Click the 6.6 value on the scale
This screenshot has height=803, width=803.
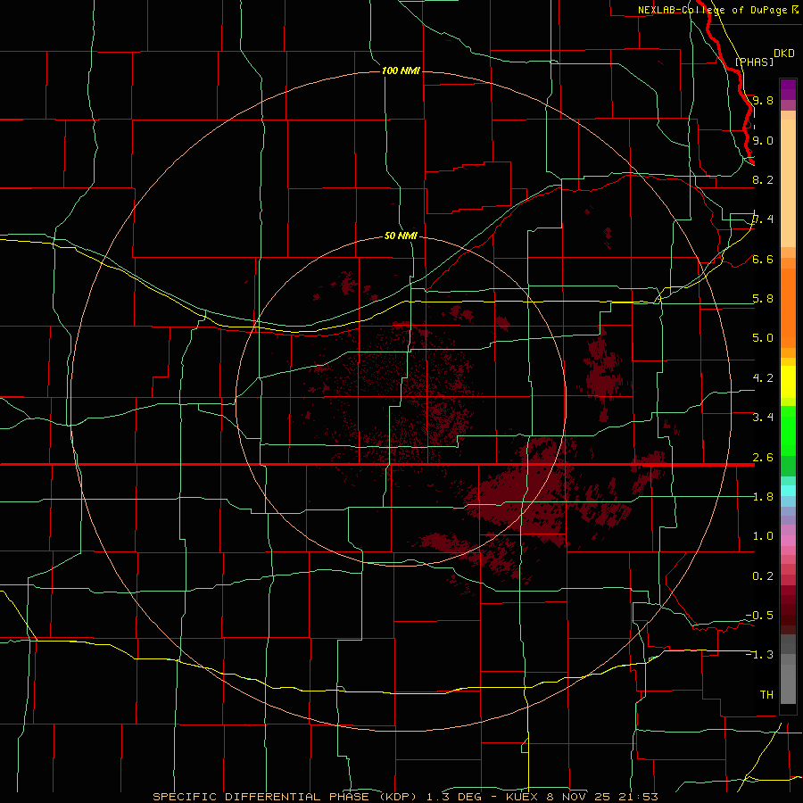tap(763, 259)
